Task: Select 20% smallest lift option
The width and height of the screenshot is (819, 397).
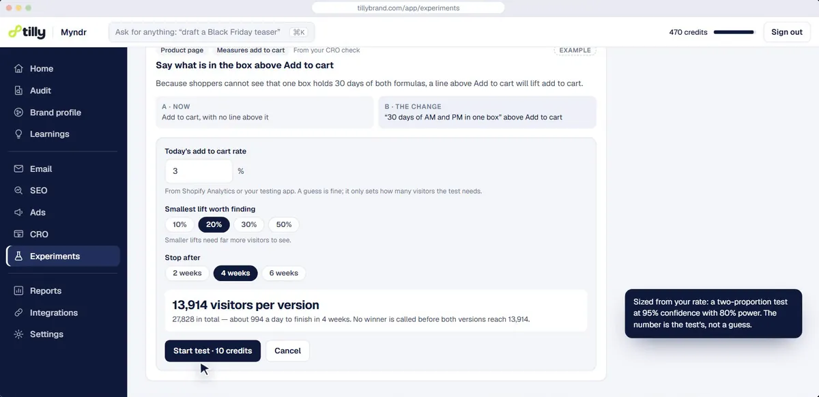Action: point(214,224)
